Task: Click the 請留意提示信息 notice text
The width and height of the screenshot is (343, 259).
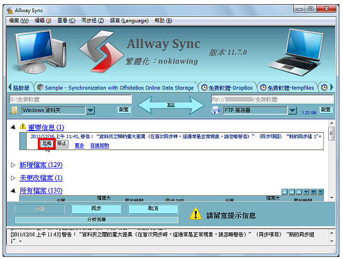Action: coord(231,215)
